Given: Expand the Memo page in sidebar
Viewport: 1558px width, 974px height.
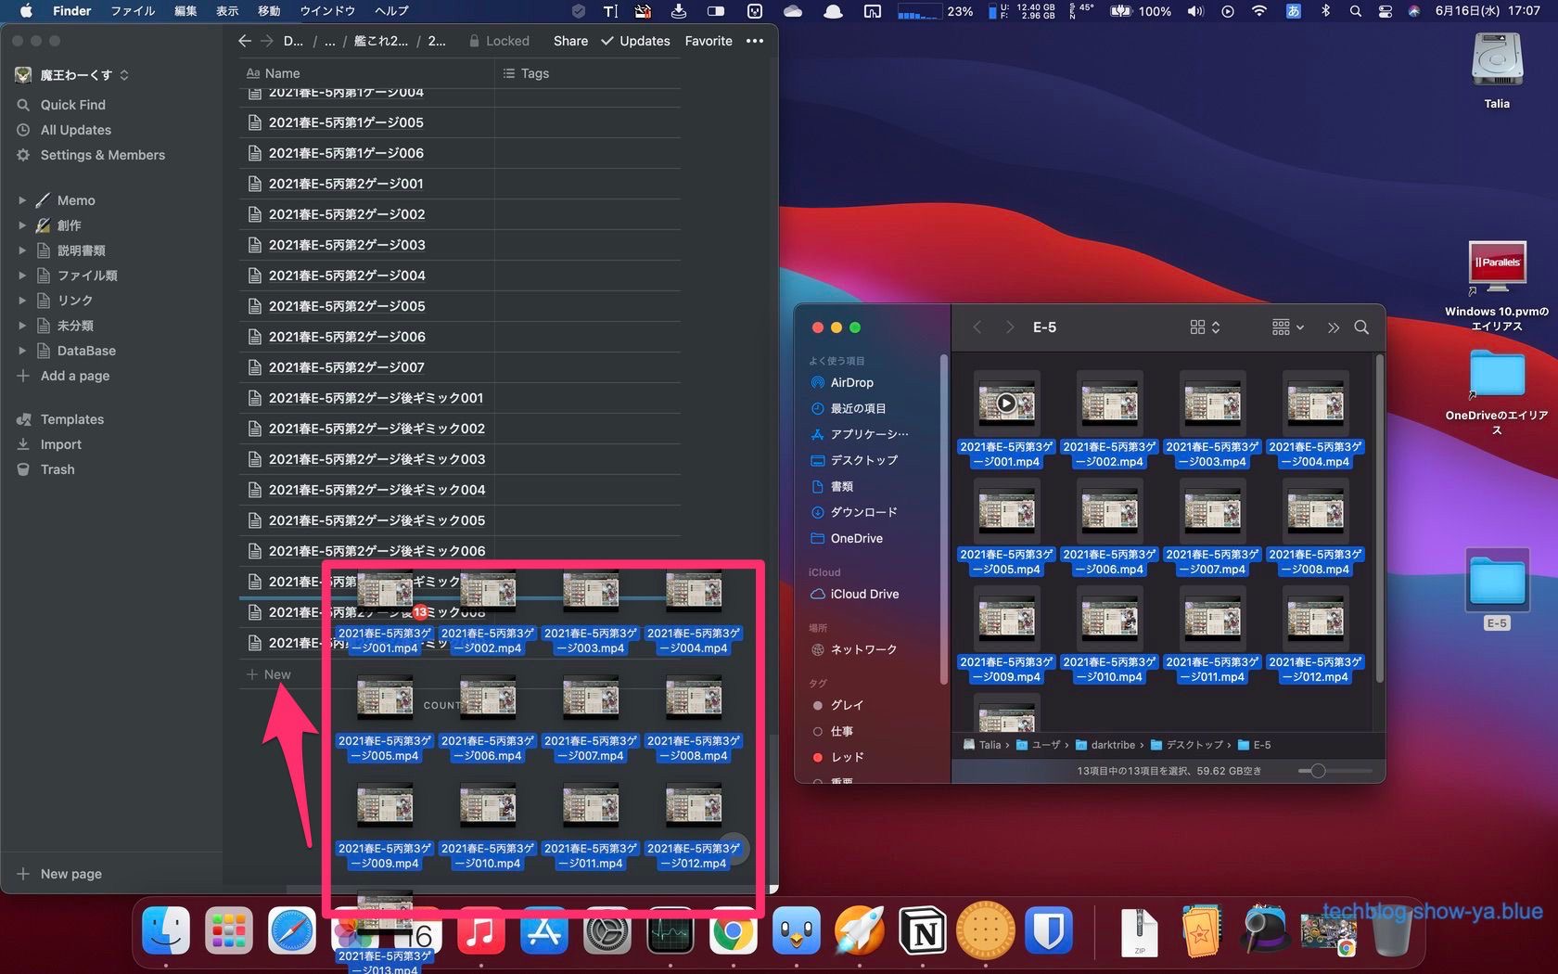Looking at the screenshot, I should (x=22, y=200).
